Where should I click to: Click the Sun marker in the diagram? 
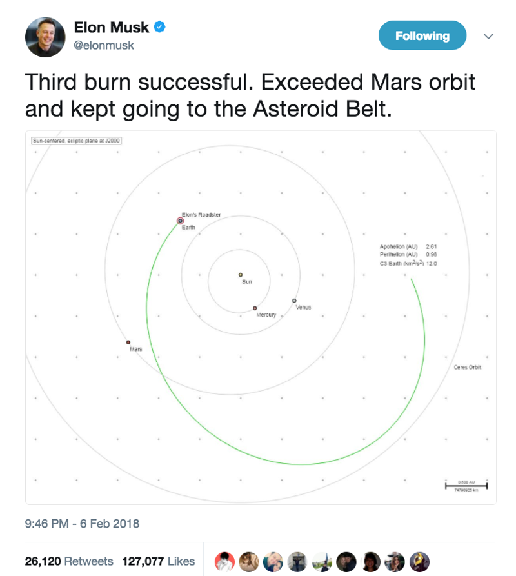point(241,275)
